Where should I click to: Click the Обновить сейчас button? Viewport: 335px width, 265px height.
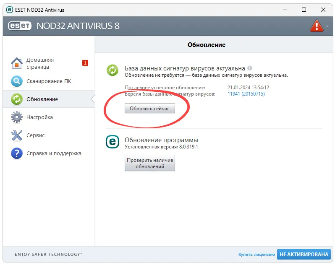(150, 108)
